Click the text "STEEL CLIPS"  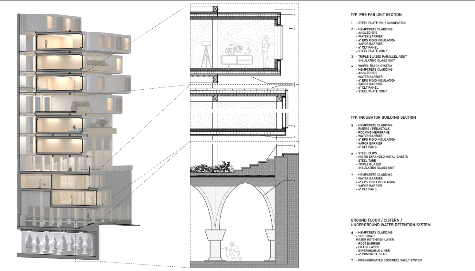click(x=368, y=153)
